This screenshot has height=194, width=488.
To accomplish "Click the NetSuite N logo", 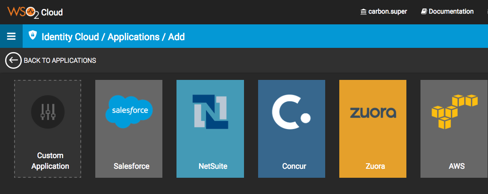I will click(210, 112).
